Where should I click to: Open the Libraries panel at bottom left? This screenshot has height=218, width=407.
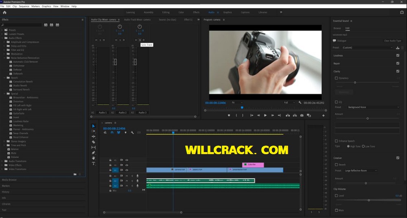tap(6, 204)
